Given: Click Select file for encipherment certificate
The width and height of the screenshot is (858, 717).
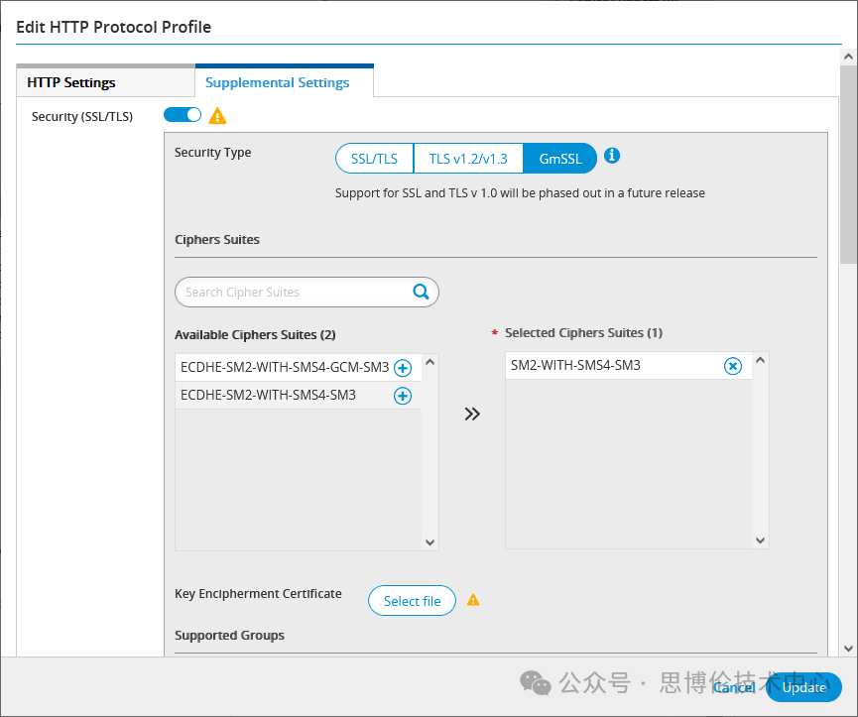Looking at the screenshot, I should (x=412, y=601).
